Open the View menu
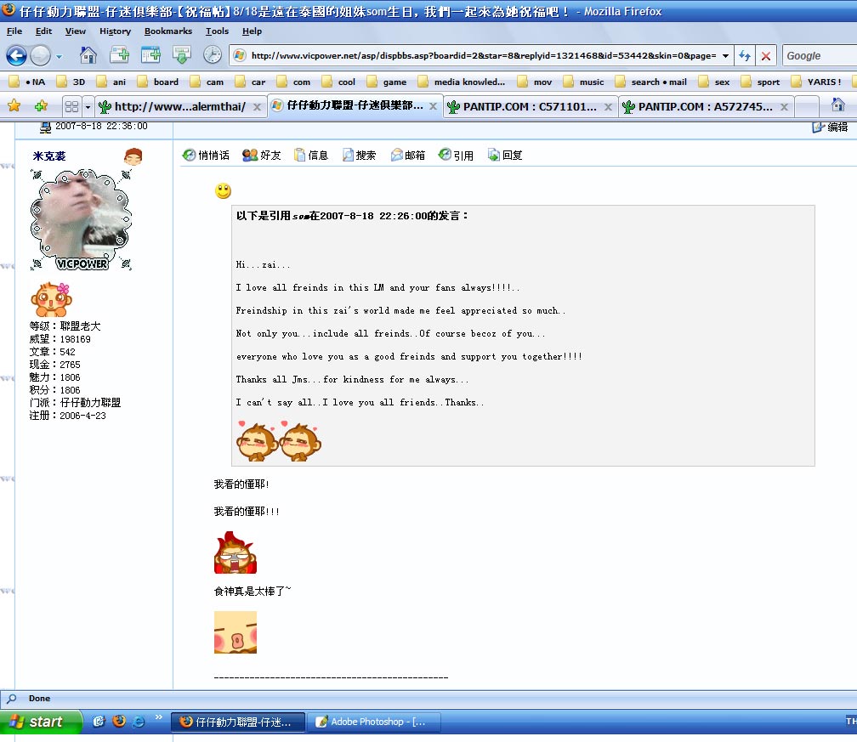This screenshot has width=857, height=742. [76, 31]
